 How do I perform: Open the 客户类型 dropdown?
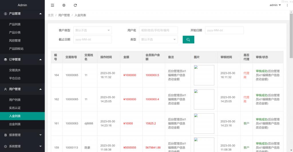pyautogui.click(x=92, y=30)
